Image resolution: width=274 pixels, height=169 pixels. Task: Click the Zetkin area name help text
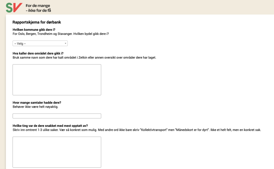point(84,58)
